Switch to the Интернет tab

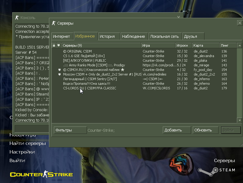[62, 36]
